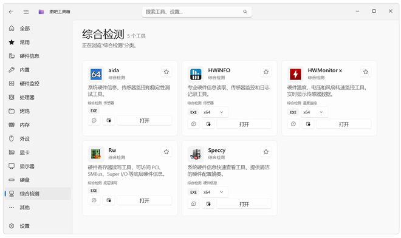Launch Speccy via 打开
This screenshot has width=401, height=238.
(244, 204)
